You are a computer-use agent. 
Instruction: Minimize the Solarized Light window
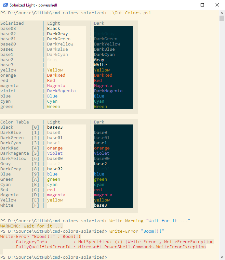coord(188,5)
